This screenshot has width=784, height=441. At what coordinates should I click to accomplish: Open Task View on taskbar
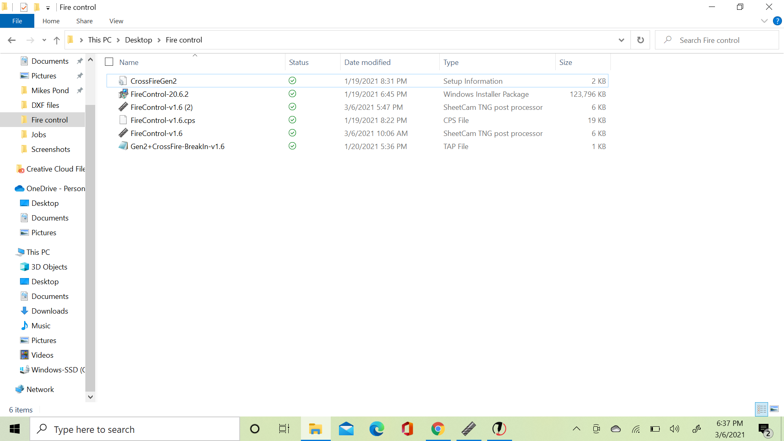coord(284,429)
